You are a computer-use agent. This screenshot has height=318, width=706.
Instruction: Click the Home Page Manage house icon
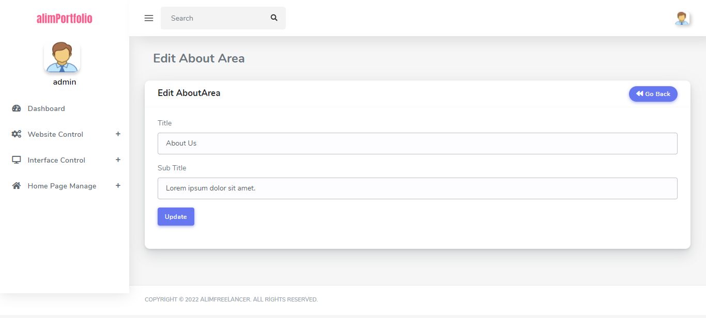coord(17,186)
